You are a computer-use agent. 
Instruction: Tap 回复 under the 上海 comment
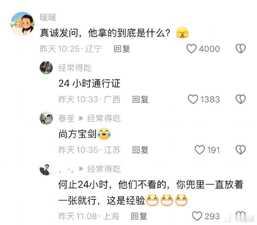coord(139,216)
